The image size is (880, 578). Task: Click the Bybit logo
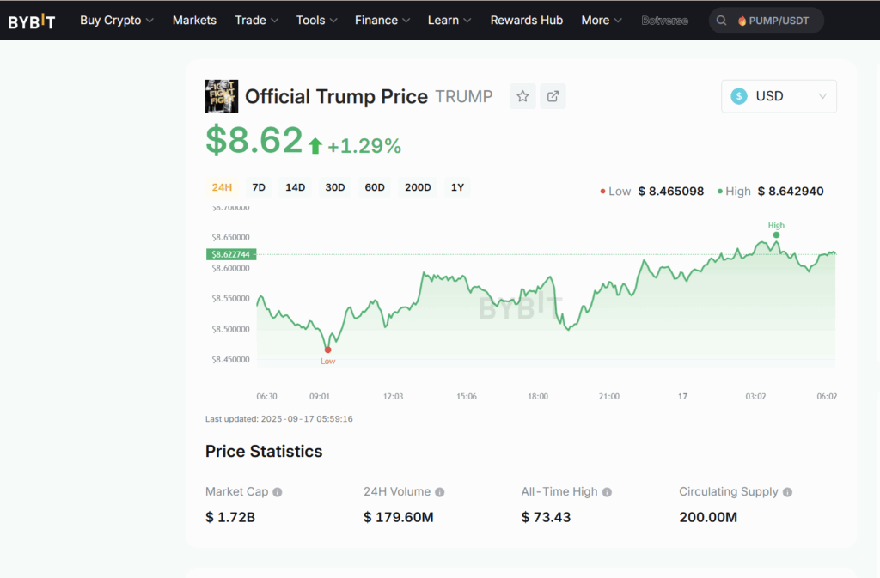[x=31, y=21]
